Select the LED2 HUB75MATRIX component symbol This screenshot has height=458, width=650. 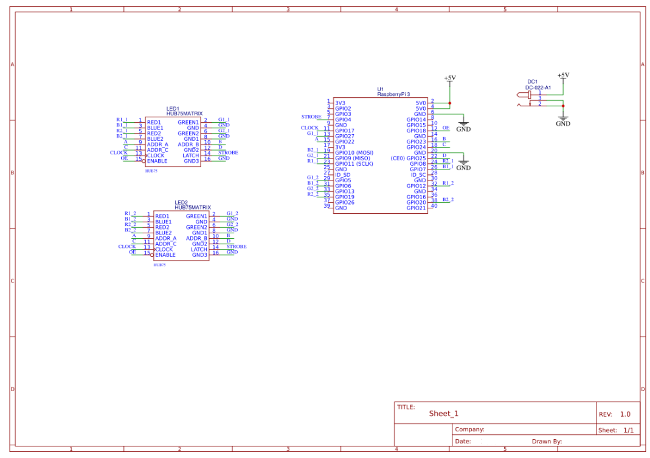[182, 234]
